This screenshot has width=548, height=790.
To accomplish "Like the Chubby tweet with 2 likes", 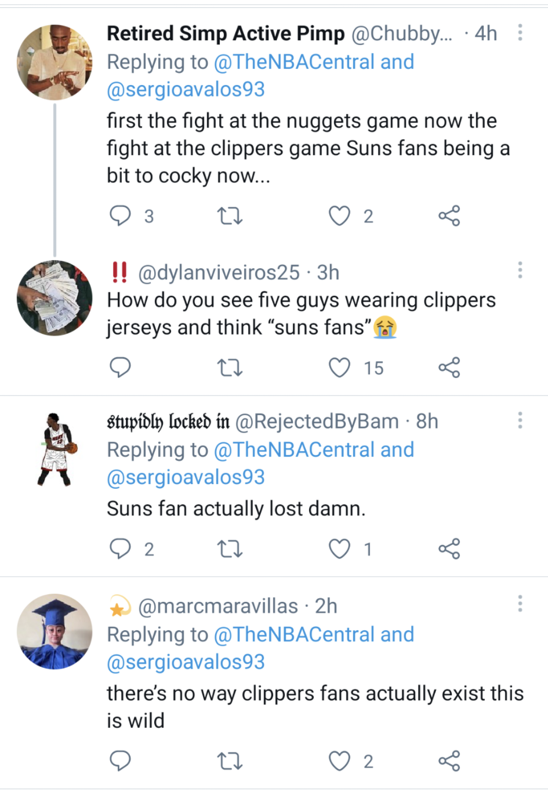I will pyautogui.click(x=339, y=216).
